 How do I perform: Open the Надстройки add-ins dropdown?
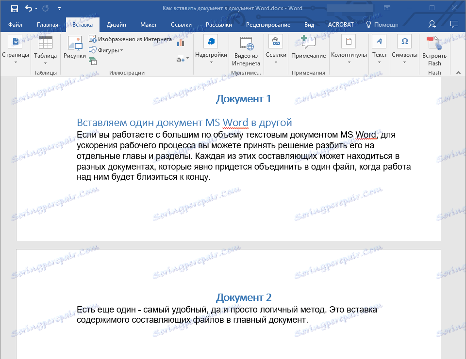coord(211,50)
